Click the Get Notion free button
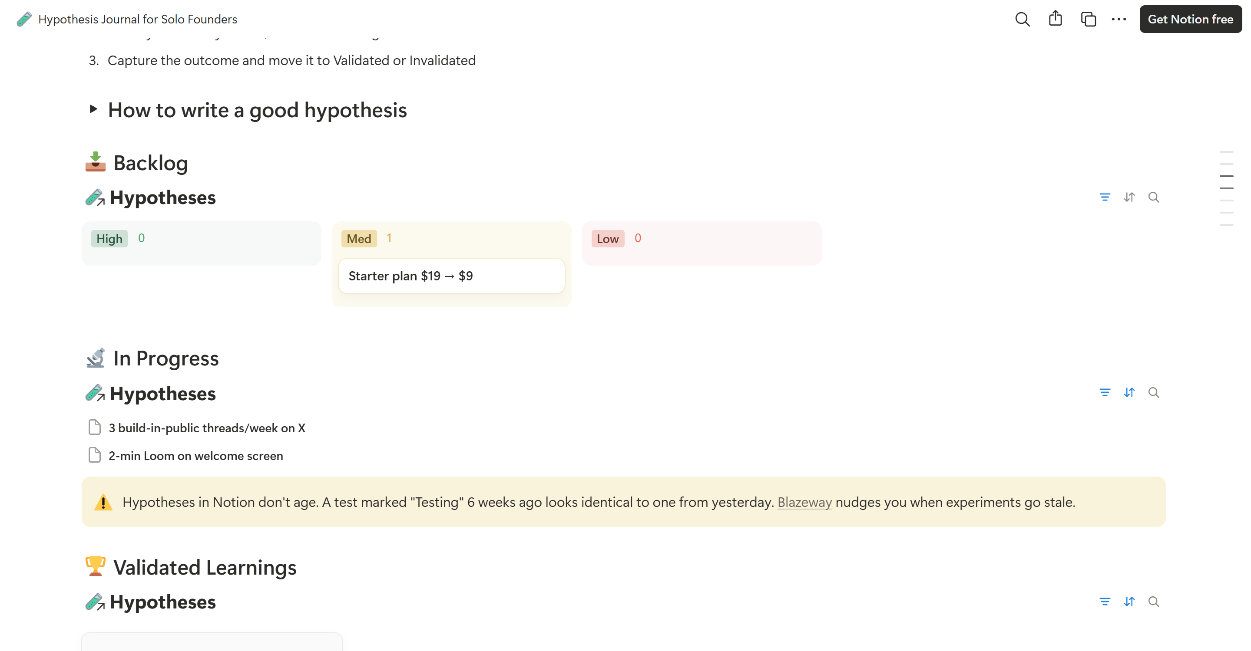 coord(1190,20)
